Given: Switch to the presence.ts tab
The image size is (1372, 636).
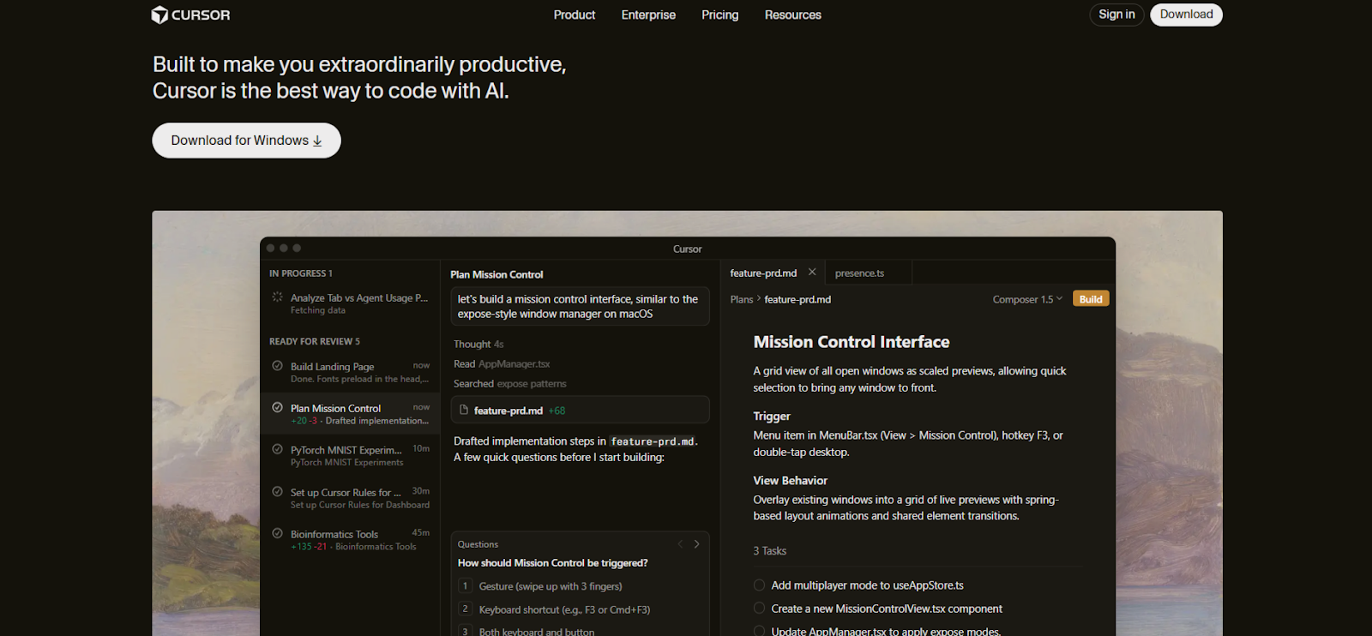Looking at the screenshot, I should 859,273.
